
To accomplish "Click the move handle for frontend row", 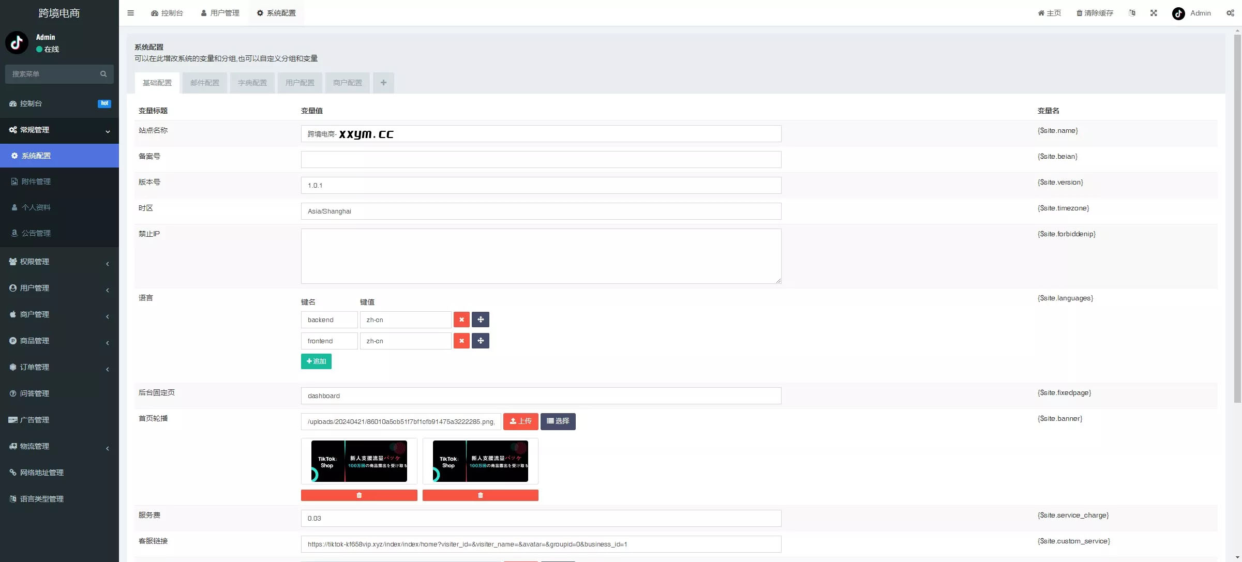I will (481, 341).
